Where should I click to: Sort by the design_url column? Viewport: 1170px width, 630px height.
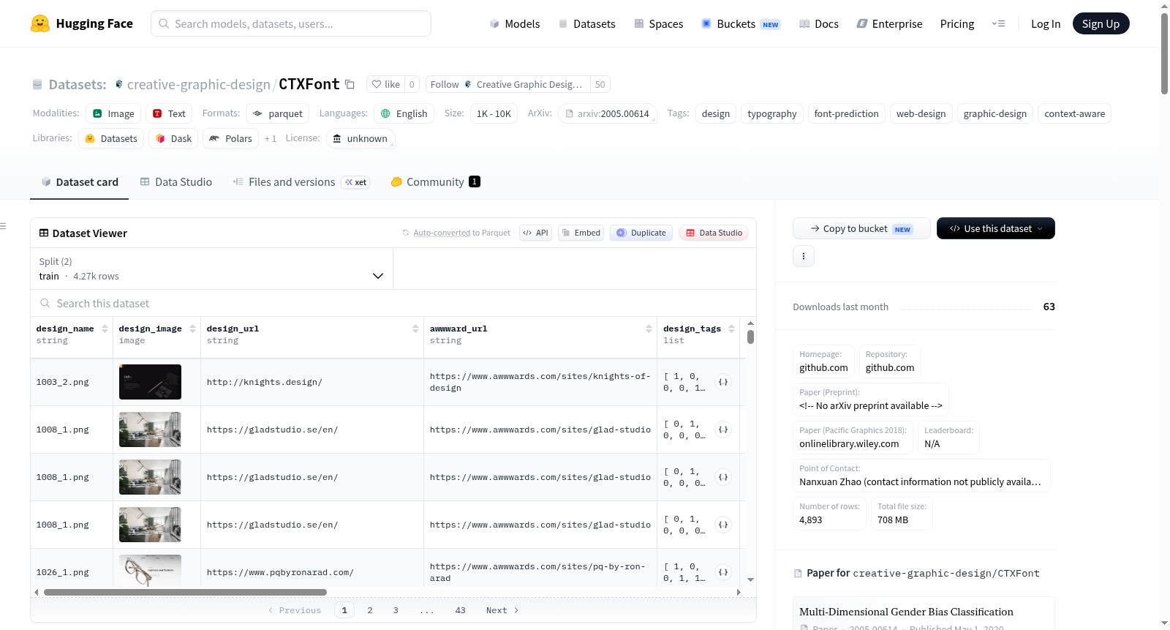tap(415, 329)
